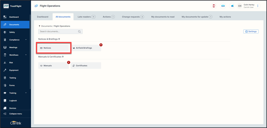Image resolution: width=267 pixels, height=128 pixels.
Task: Select the All documents tab
Action: point(63,17)
